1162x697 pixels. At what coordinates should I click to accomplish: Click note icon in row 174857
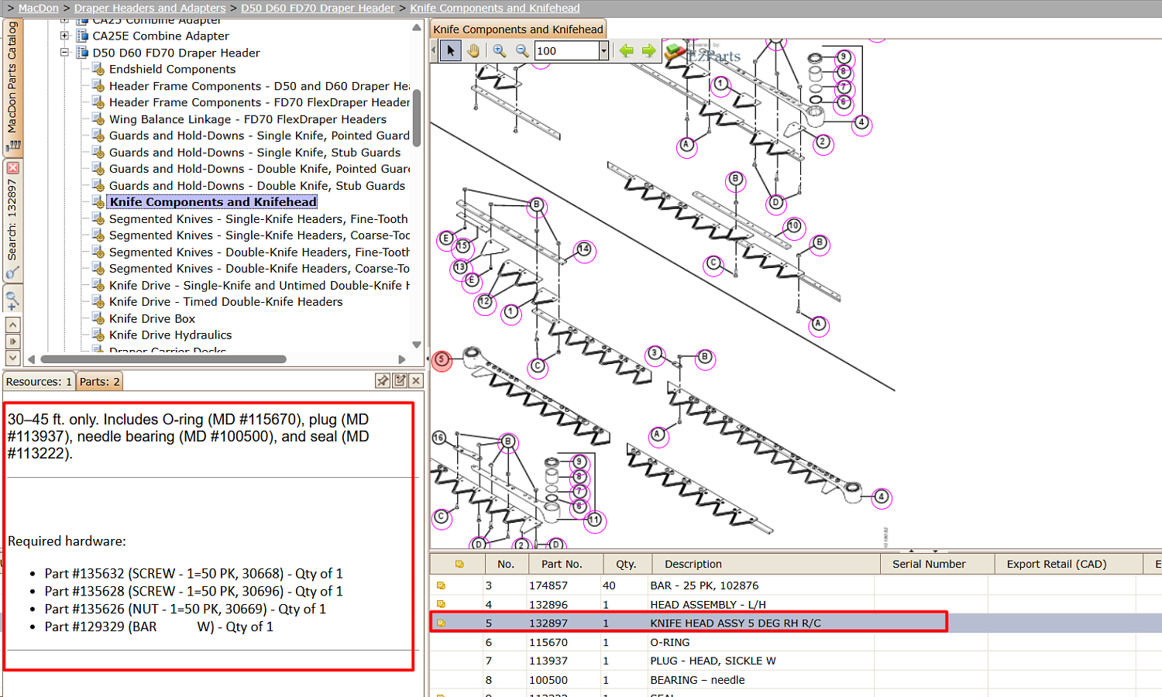point(441,586)
